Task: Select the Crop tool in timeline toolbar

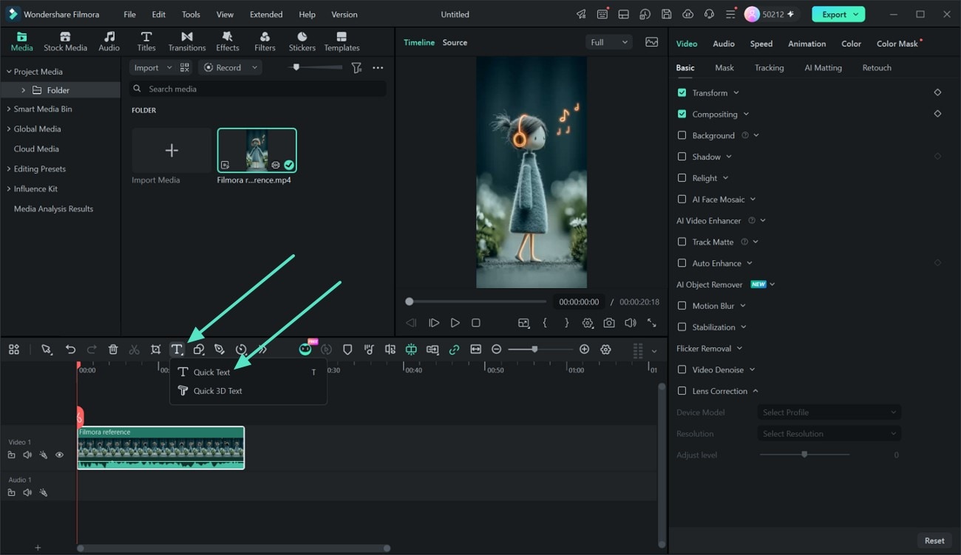Action: (156, 350)
